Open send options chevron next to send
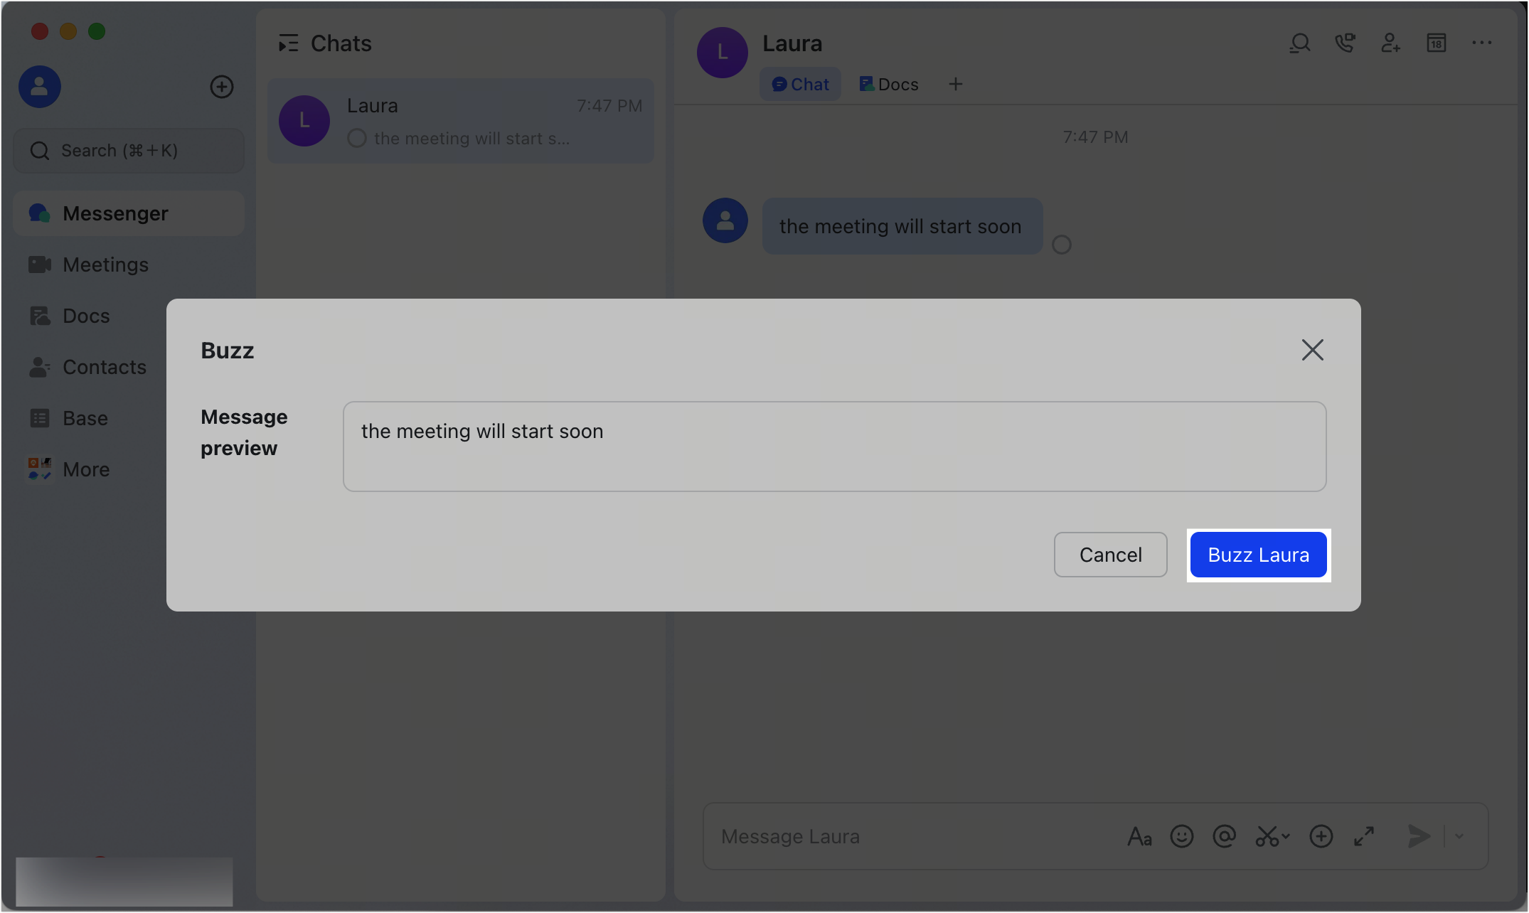 pos(1459,836)
